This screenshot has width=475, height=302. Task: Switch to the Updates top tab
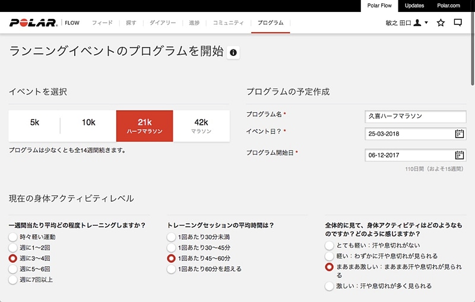[x=414, y=6]
